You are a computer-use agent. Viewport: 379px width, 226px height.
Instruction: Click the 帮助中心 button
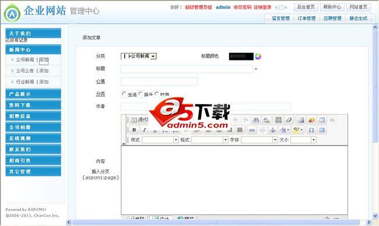click(x=332, y=7)
